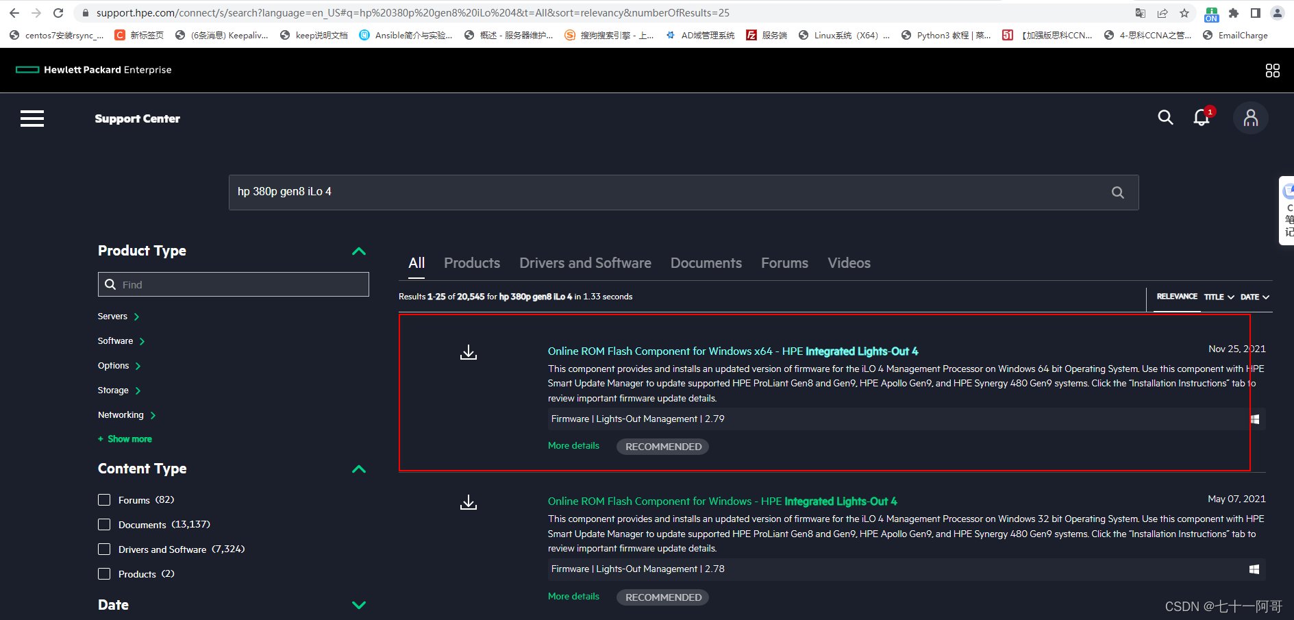The width and height of the screenshot is (1294, 620).
Task: Switch to the Forums tab
Action: point(784,263)
